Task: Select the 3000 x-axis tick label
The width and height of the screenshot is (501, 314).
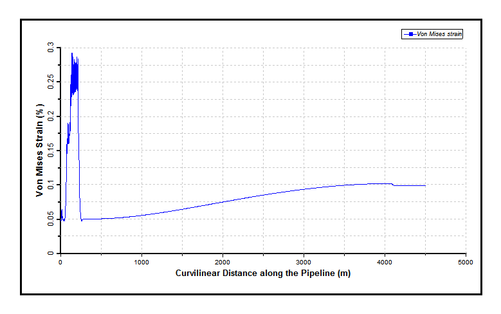Action: click(304, 262)
